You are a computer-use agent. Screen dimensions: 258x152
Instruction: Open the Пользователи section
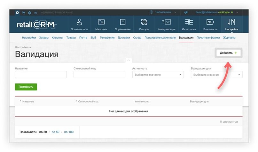click(79, 25)
